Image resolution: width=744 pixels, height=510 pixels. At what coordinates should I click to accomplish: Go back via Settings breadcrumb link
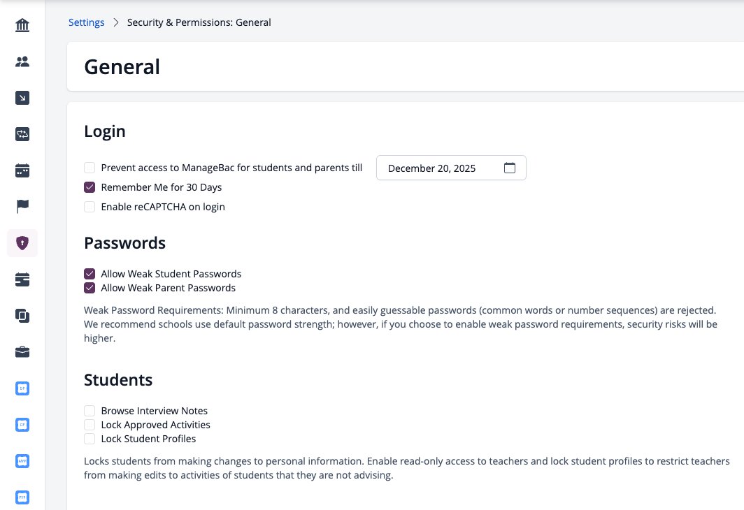[x=87, y=22]
